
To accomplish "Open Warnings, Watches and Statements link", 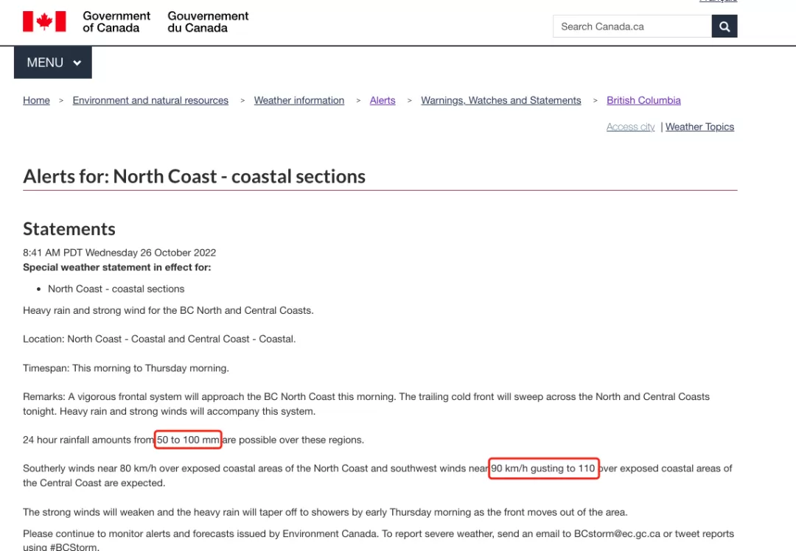I will [x=501, y=100].
